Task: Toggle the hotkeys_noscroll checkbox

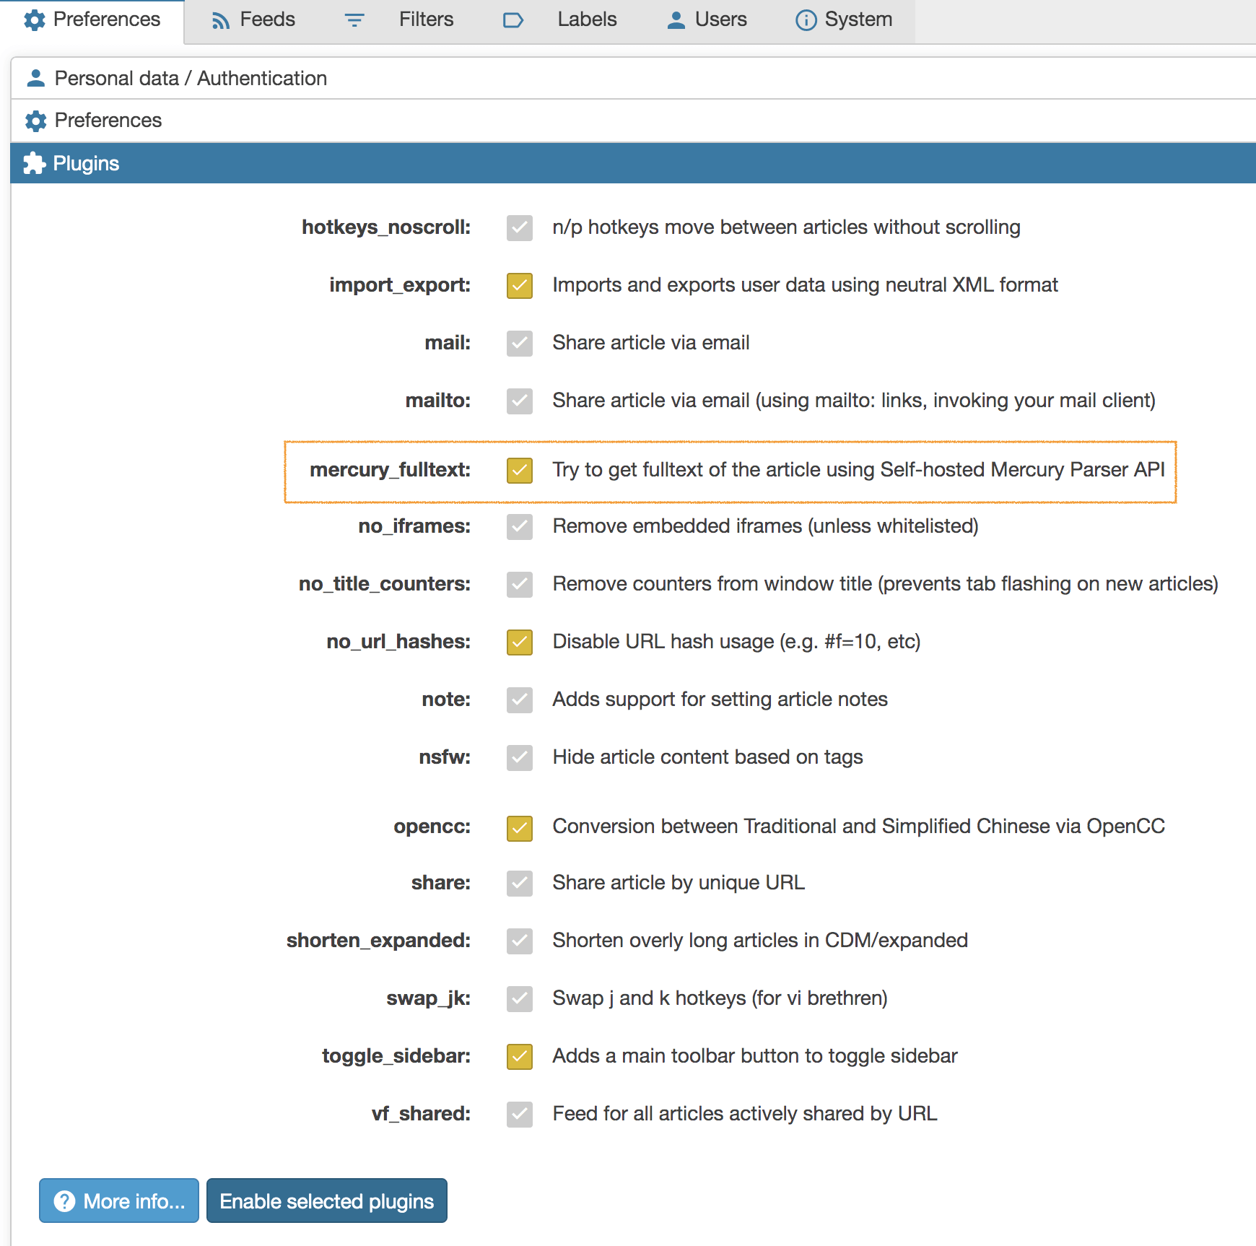Action: [x=520, y=228]
